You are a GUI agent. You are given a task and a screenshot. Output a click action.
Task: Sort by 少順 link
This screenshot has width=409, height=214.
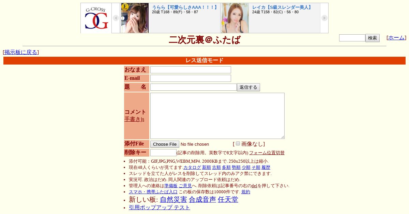[x=246, y=167]
